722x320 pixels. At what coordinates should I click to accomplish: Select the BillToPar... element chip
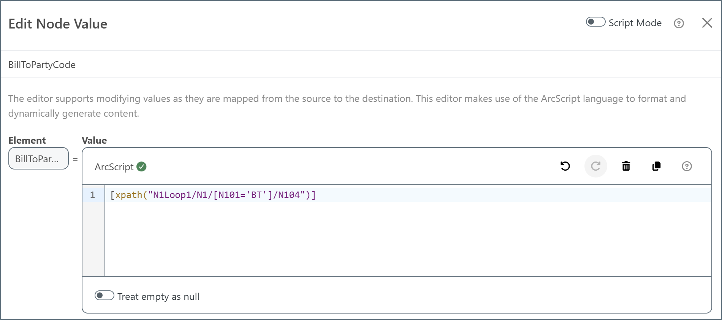coord(38,158)
